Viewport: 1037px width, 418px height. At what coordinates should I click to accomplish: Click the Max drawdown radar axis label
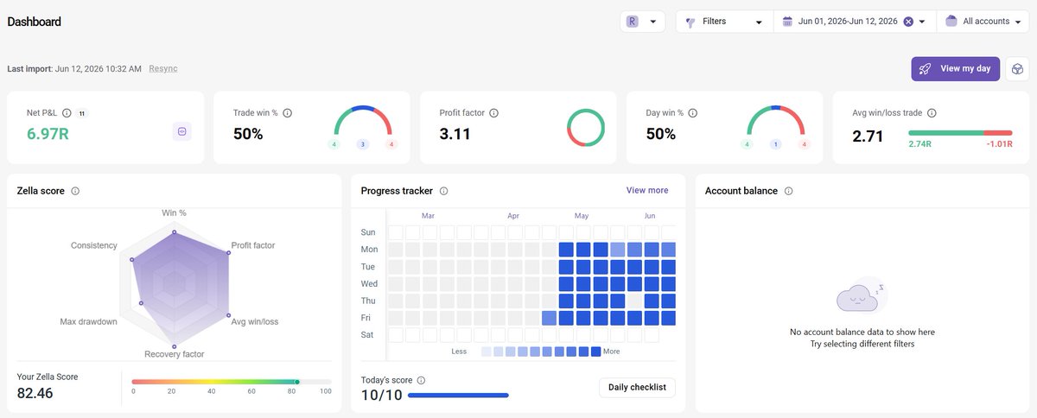coord(88,322)
